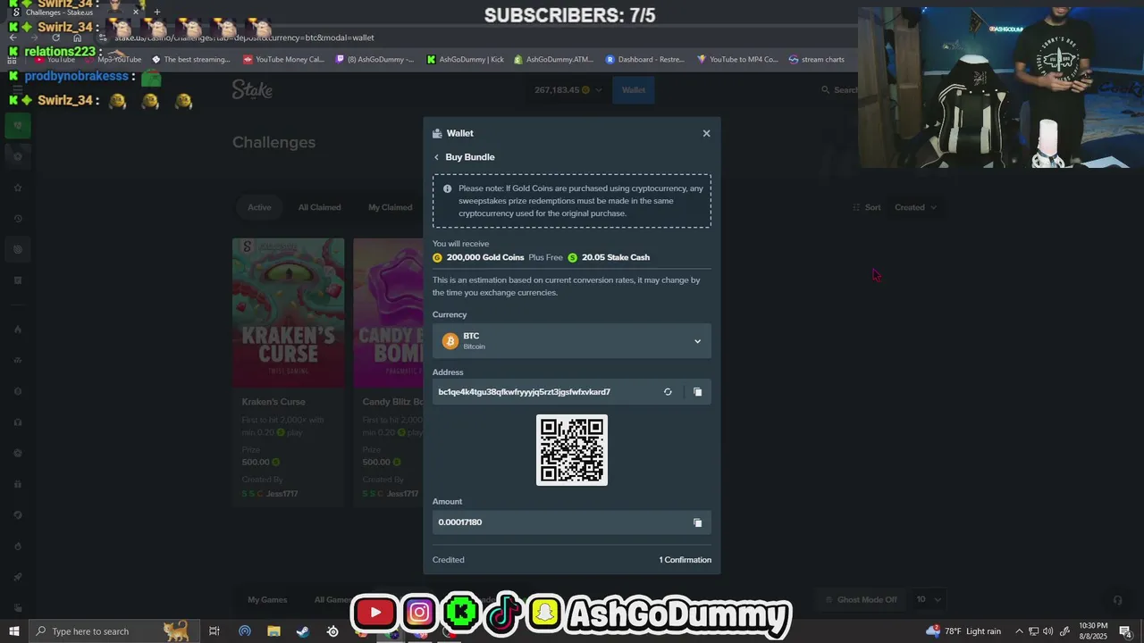Screen dimensions: 1144x643
Task: Open Steam from the taskbar
Action: point(303,631)
